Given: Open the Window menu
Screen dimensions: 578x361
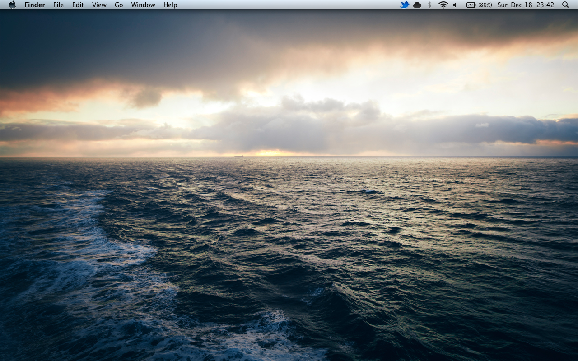Looking at the screenshot, I should 143,5.
